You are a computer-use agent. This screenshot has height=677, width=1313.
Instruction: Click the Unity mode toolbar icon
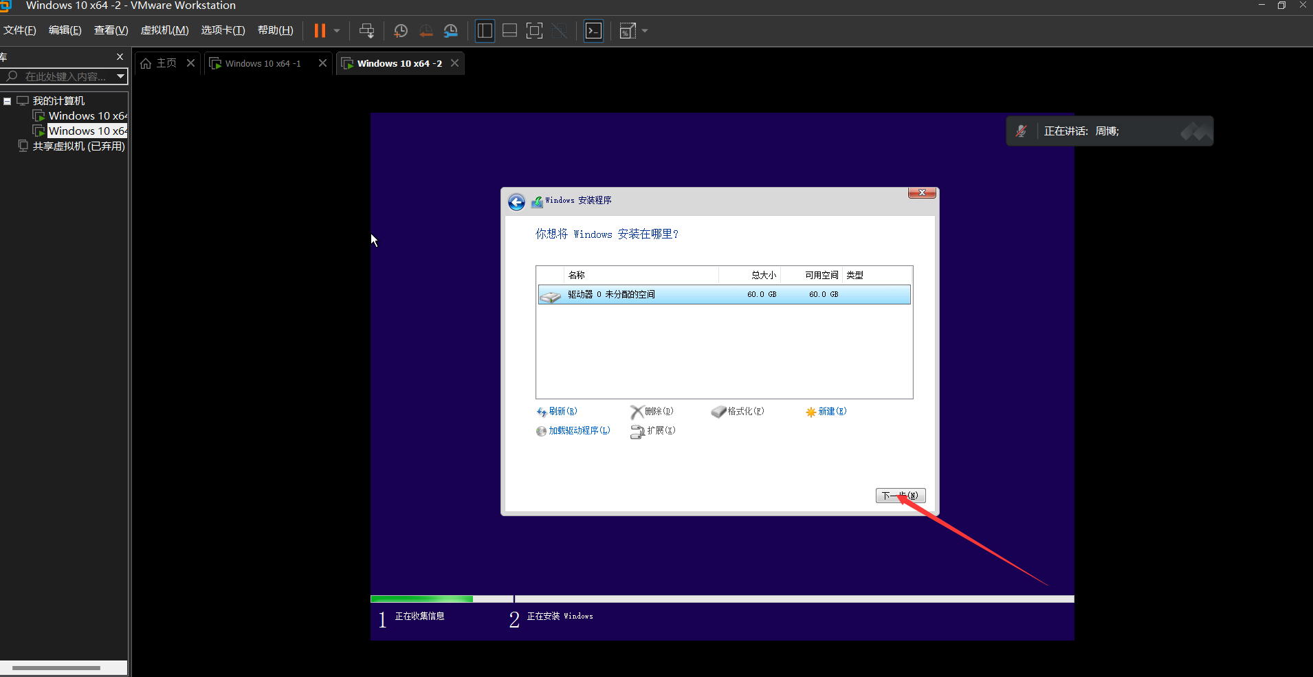[x=560, y=31]
